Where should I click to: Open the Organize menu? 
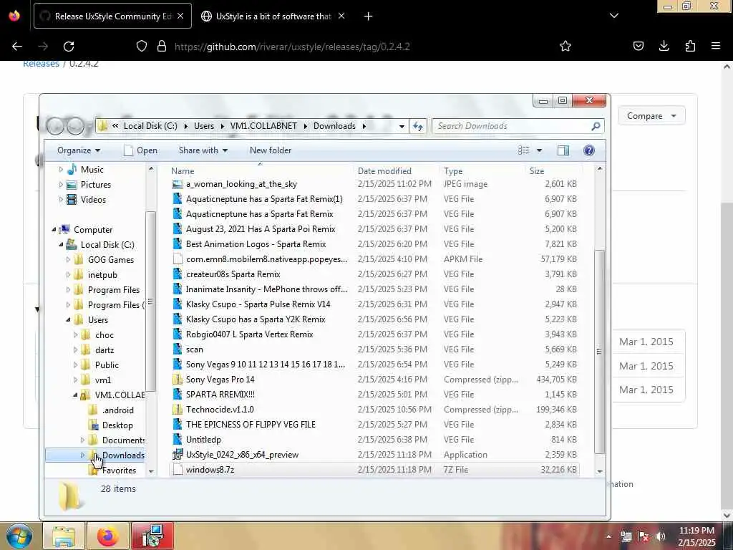tap(79, 150)
